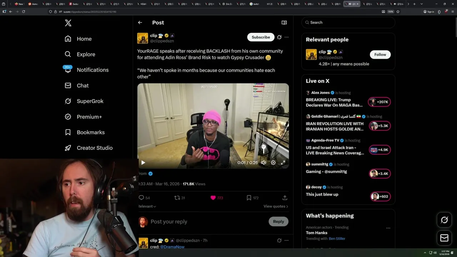Follow clip in Relevant people
The width and height of the screenshot is (457, 257).
[380, 55]
